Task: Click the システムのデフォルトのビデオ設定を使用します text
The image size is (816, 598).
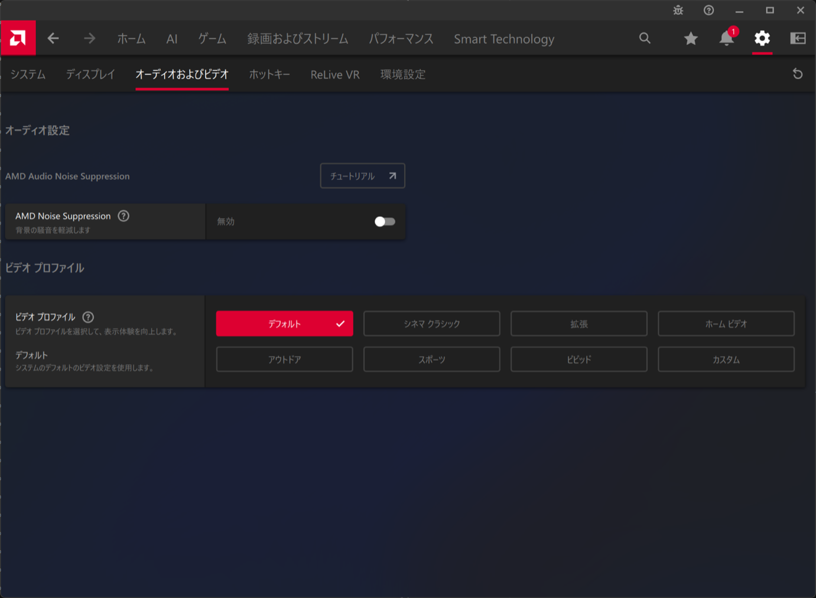Action: [x=85, y=368]
